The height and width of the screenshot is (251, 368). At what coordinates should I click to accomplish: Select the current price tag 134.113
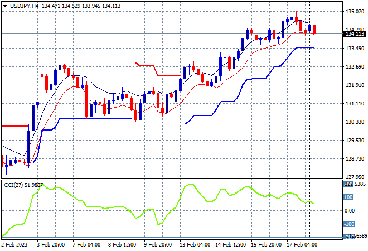[x=355, y=34]
